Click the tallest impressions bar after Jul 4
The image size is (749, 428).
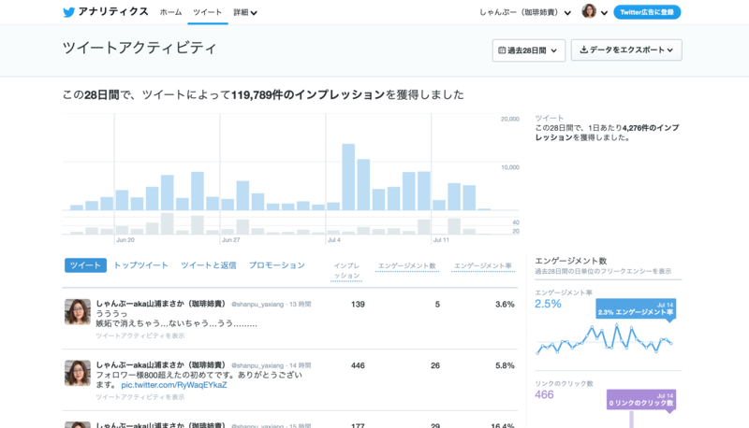[x=348, y=177]
